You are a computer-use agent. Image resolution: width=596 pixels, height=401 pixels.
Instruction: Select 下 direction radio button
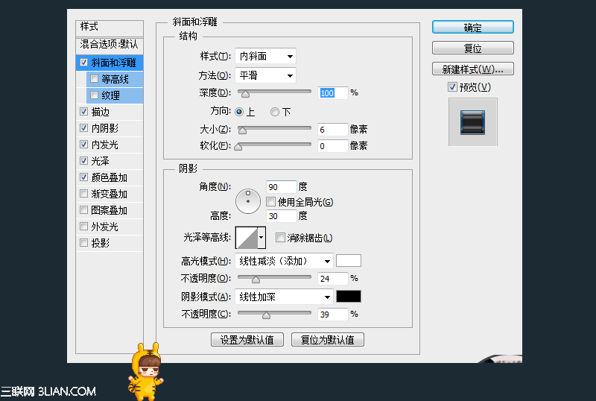(274, 112)
